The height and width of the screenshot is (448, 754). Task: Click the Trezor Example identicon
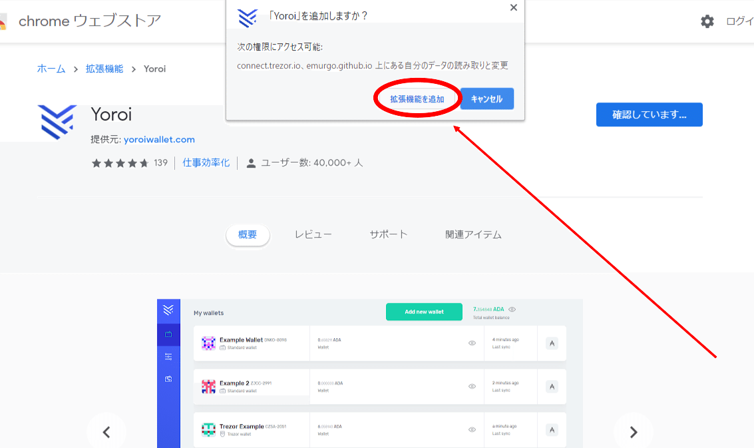(x=208, y=430)
